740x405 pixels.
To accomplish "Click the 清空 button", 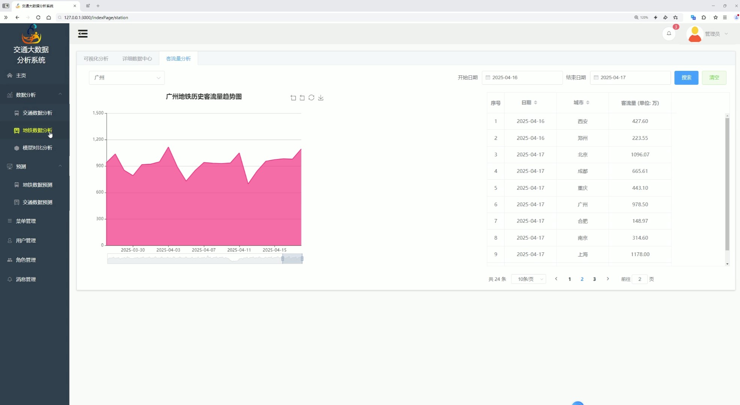I will coord(714,78).
